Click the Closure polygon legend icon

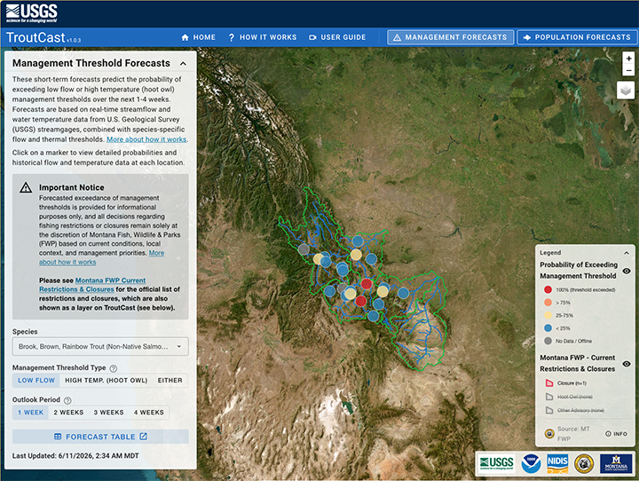pos(549,383)
